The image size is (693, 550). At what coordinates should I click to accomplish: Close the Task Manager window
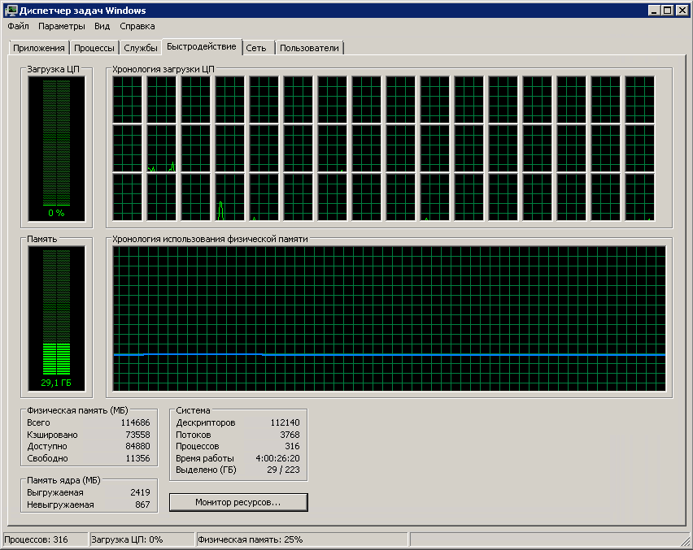(x=682, y=10)
